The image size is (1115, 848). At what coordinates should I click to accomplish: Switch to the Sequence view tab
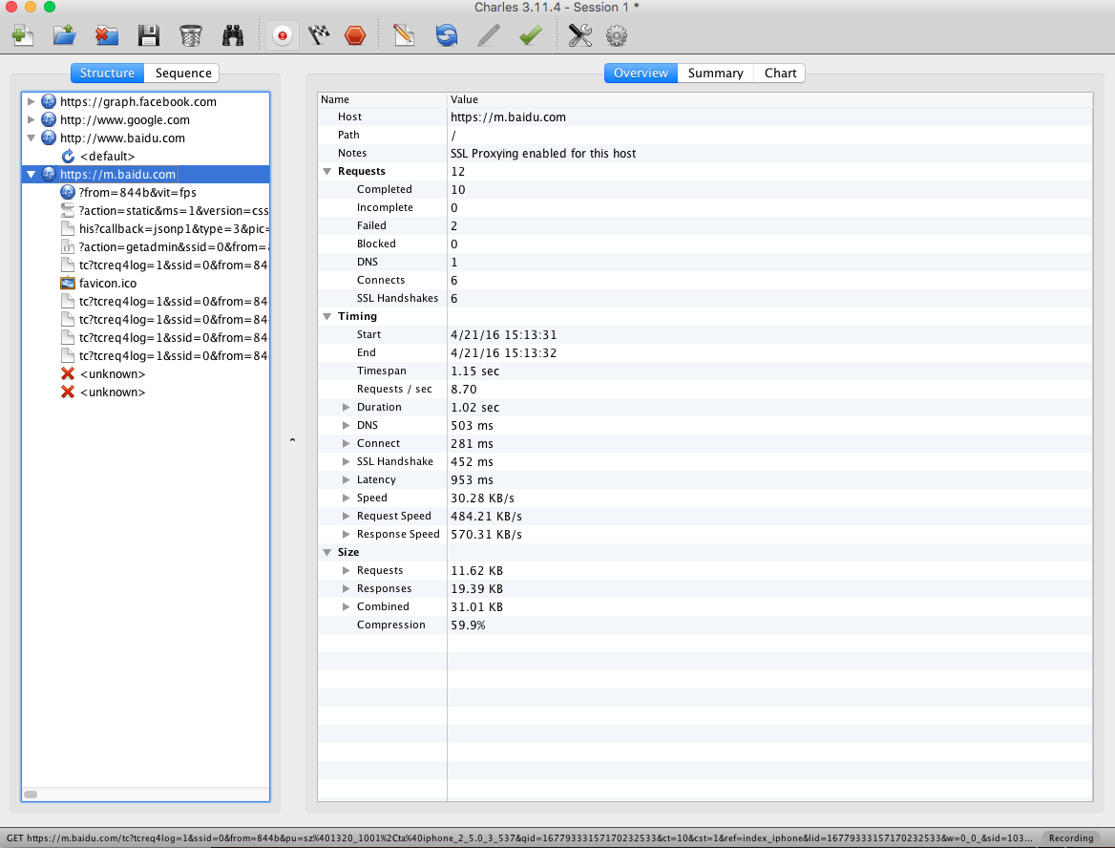182,73
